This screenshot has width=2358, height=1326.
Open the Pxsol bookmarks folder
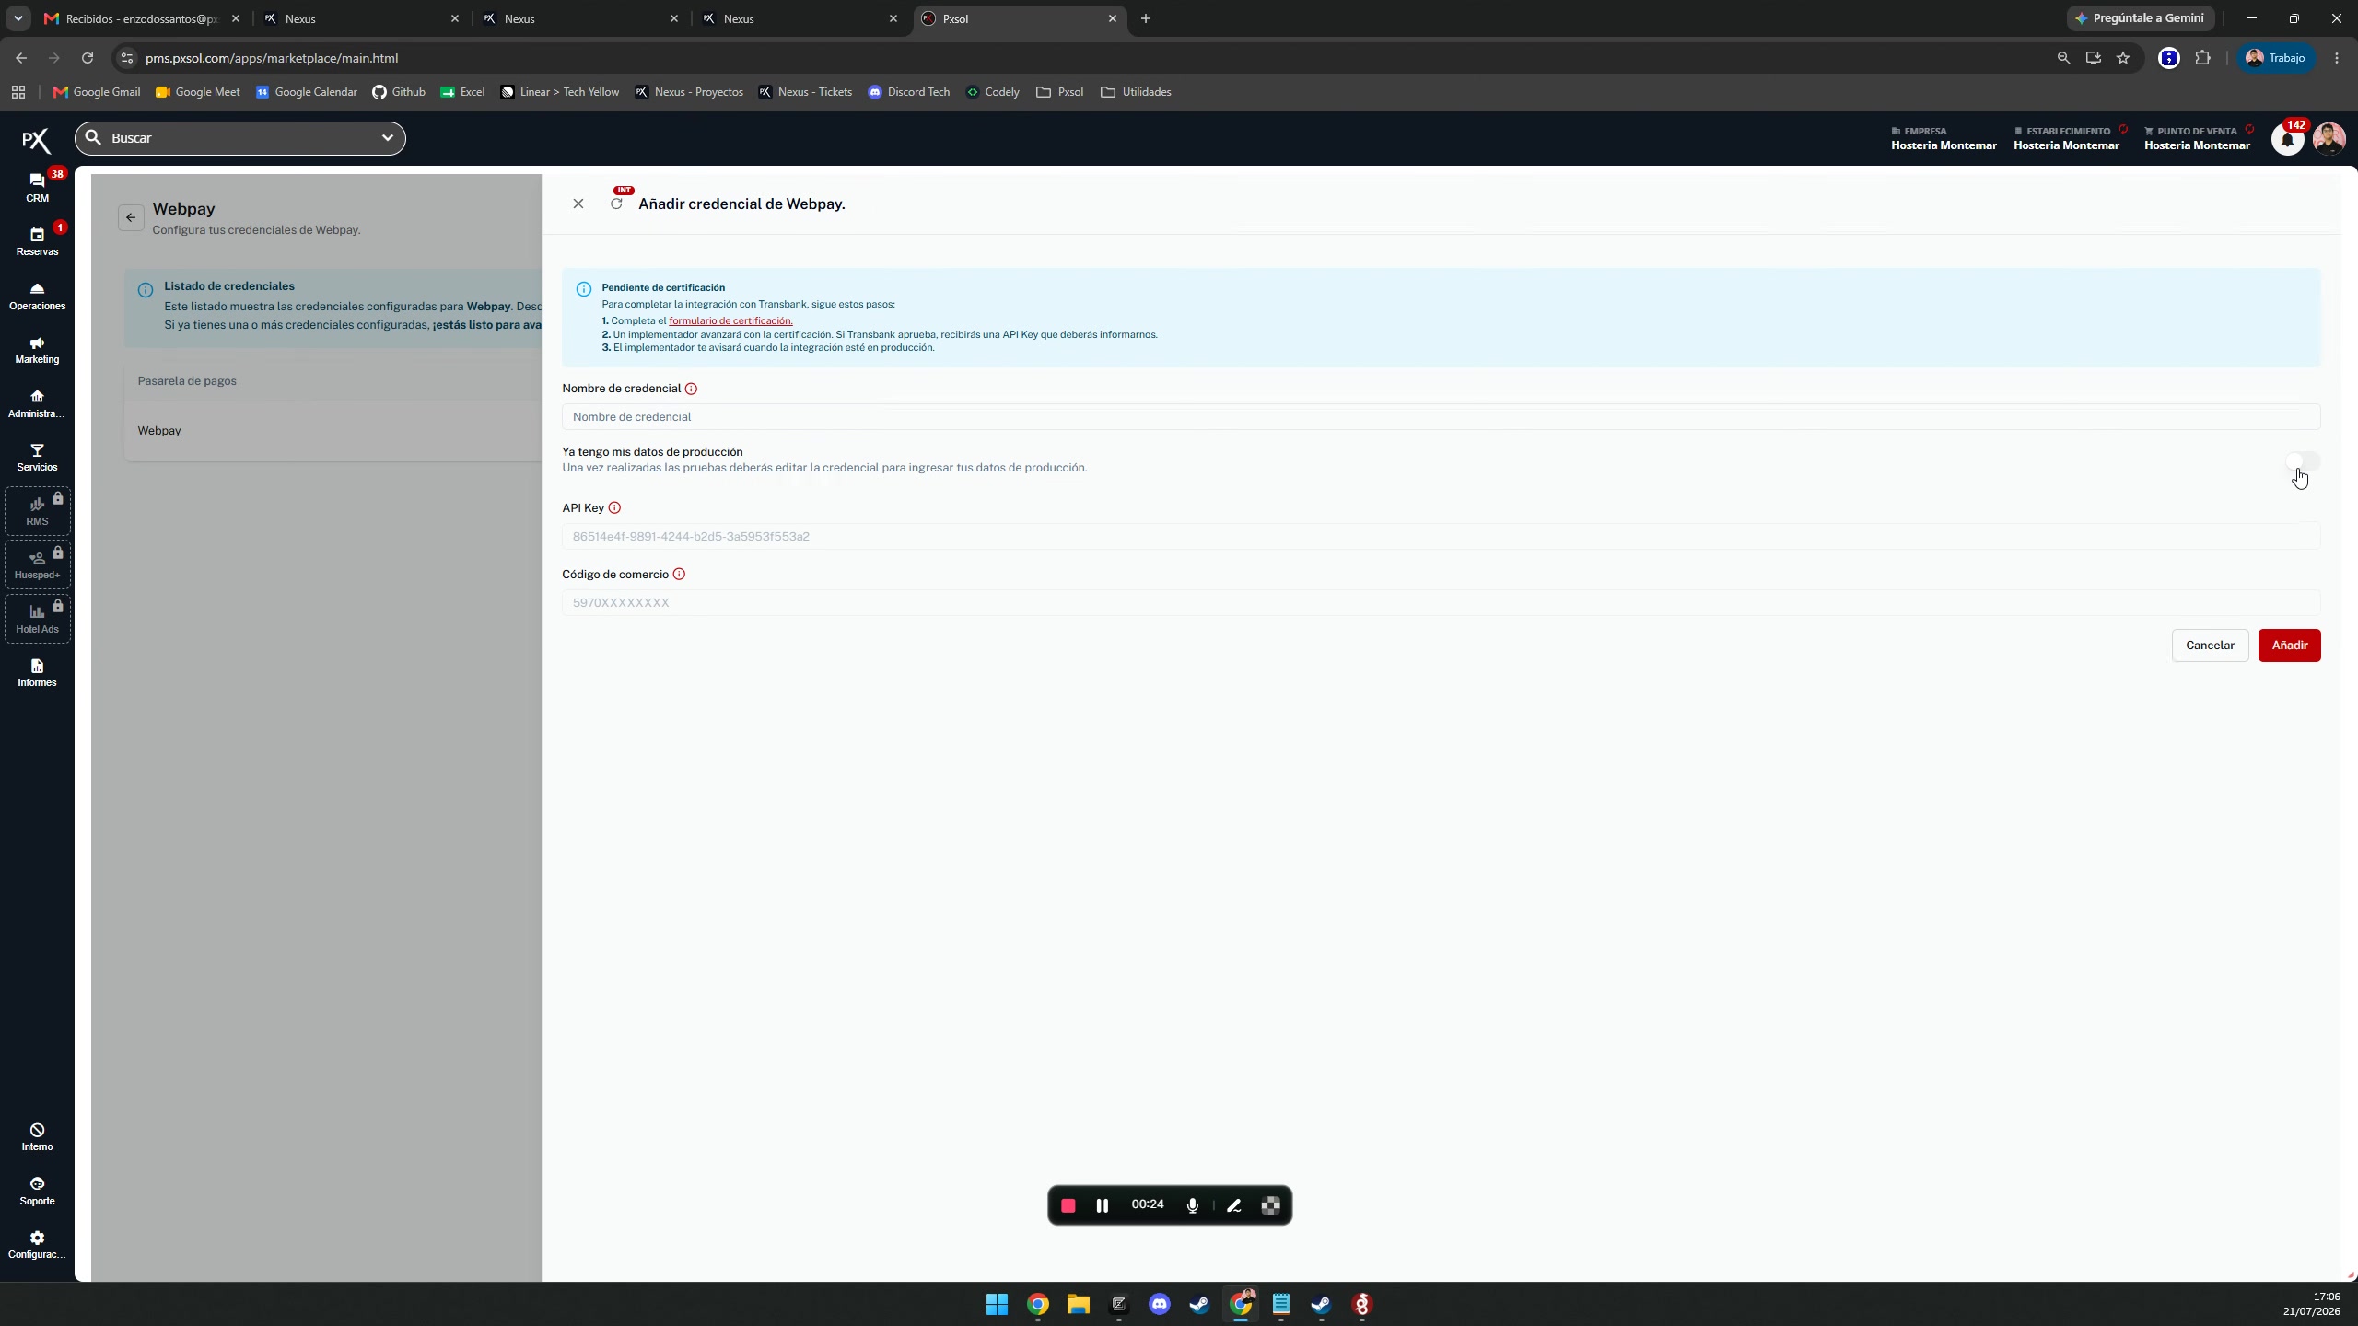(x=1060, y=92)
